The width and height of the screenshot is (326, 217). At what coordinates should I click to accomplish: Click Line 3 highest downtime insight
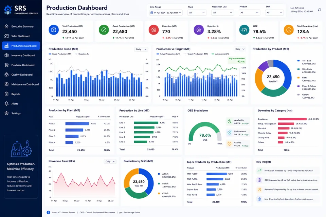point(288,199)
